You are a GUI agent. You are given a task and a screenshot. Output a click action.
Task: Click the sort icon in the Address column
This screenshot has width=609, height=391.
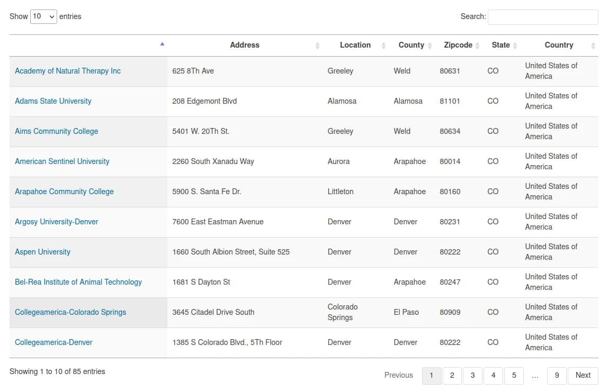click(317, 46)
